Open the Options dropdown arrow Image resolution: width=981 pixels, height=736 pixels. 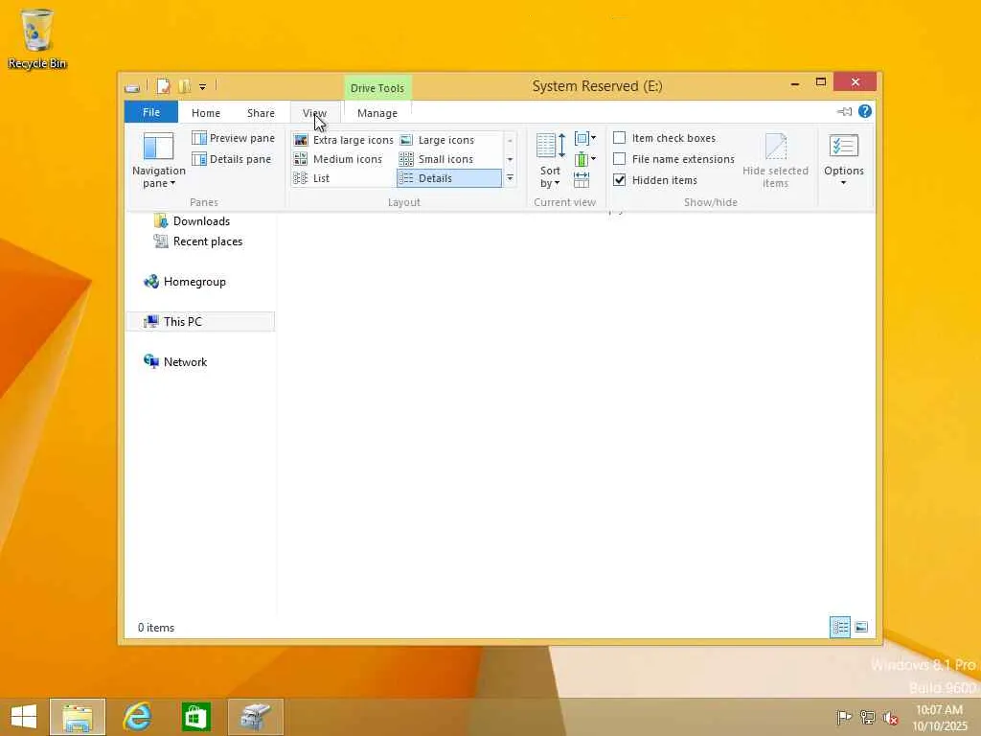point(843,183)
